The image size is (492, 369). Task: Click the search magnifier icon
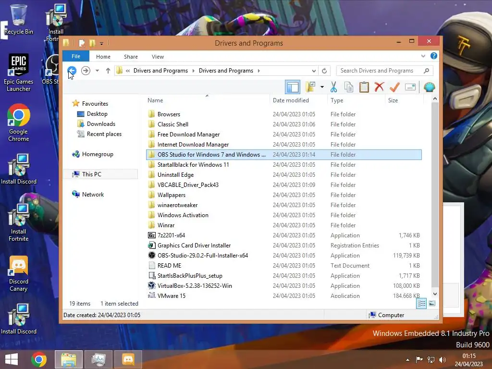pos(427,71)
